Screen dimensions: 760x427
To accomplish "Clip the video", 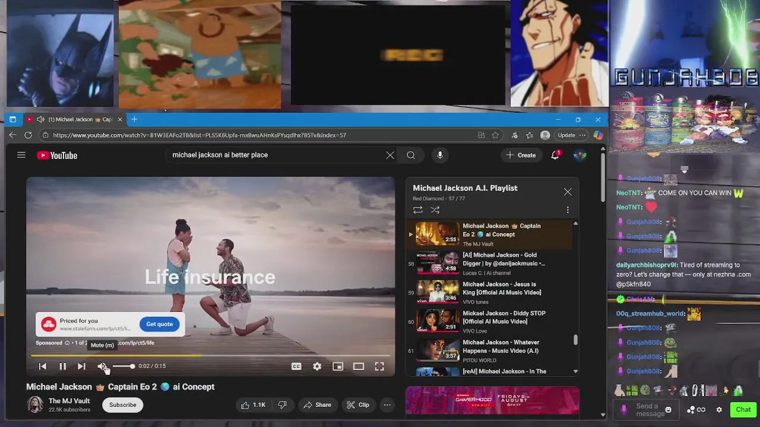I will 358,405.
